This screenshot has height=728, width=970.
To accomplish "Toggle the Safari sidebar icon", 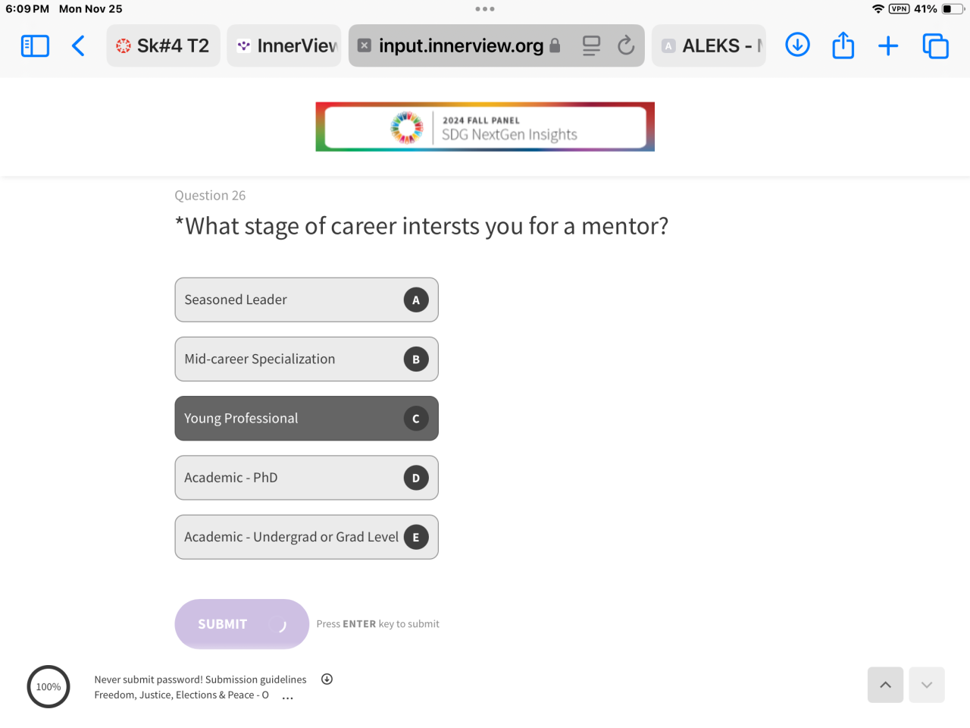I will [35, 46].
